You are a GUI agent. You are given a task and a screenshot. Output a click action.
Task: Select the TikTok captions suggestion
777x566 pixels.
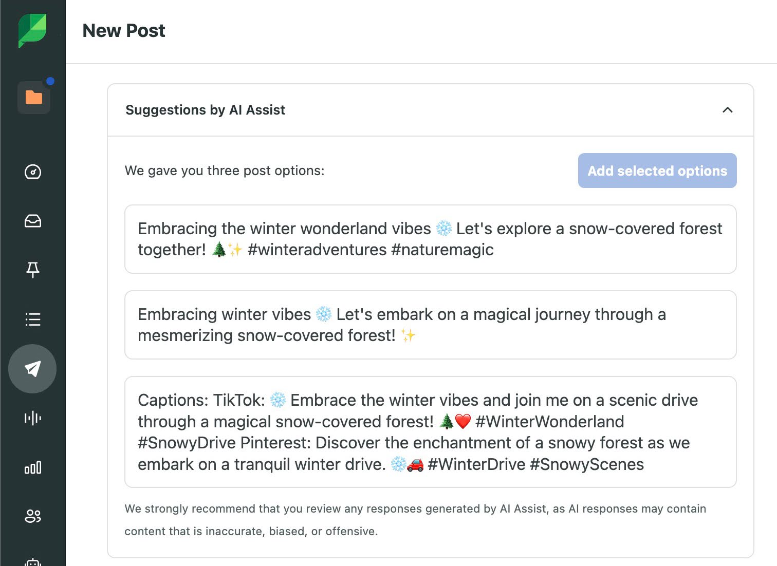point(430,432)
